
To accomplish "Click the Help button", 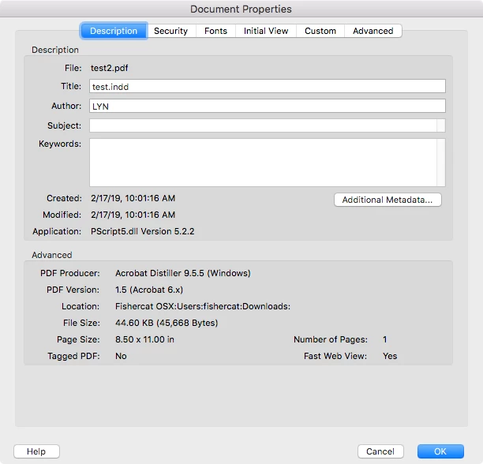I will tap(36, 451).
